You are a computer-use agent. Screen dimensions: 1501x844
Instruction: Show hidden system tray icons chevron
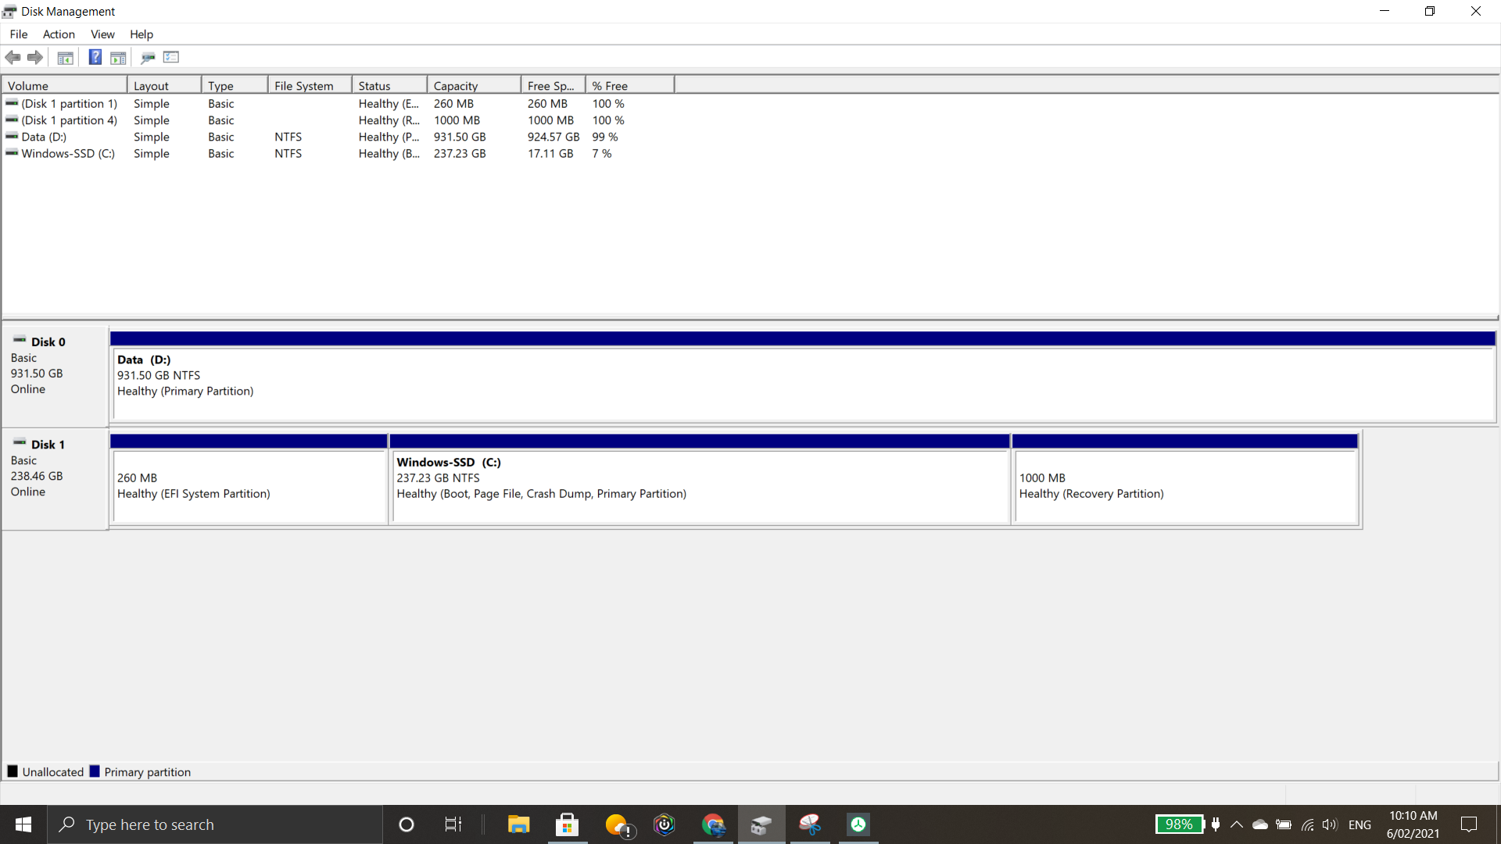pyautogui.click(x=1237, y=824)
